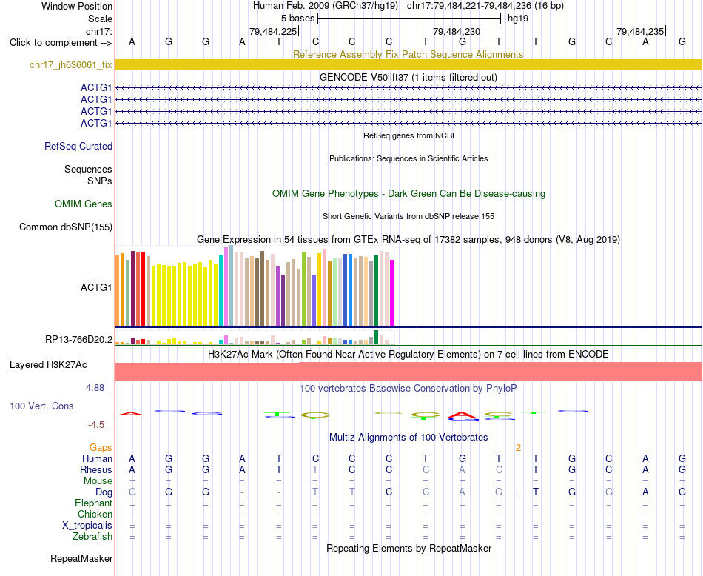This screenshot has height=576, width=703.
Task: Select the 'Chicken' alignment row label
Action: pos(95,514)
